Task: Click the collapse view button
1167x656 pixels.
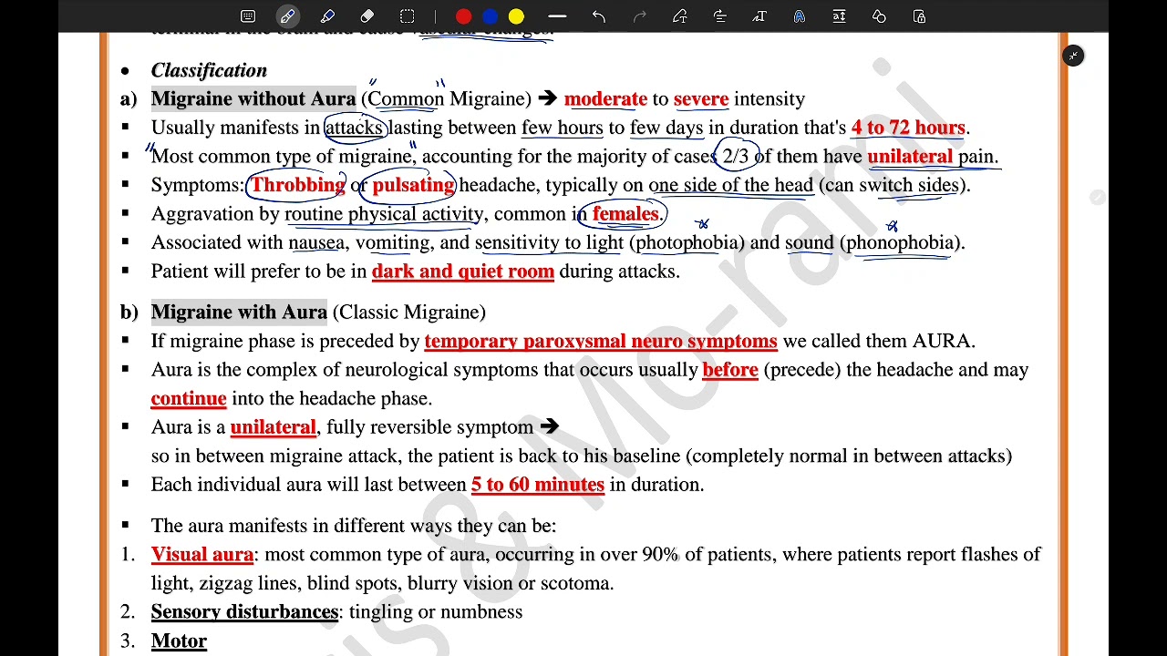Action: [1073, 56]
